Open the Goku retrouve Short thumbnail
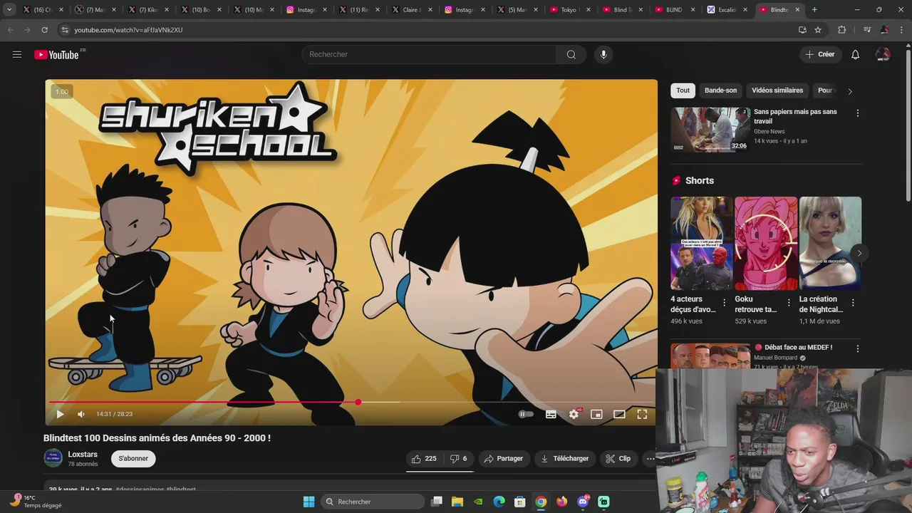 coord(766,244)
